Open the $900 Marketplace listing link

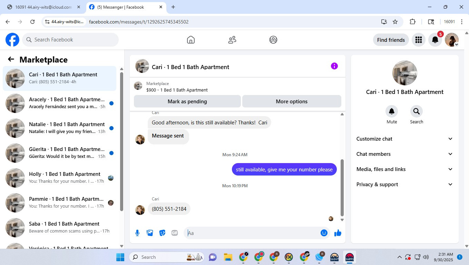(177, 90)
